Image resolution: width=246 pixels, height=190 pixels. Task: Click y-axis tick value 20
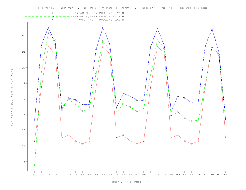tap(24, 68)
